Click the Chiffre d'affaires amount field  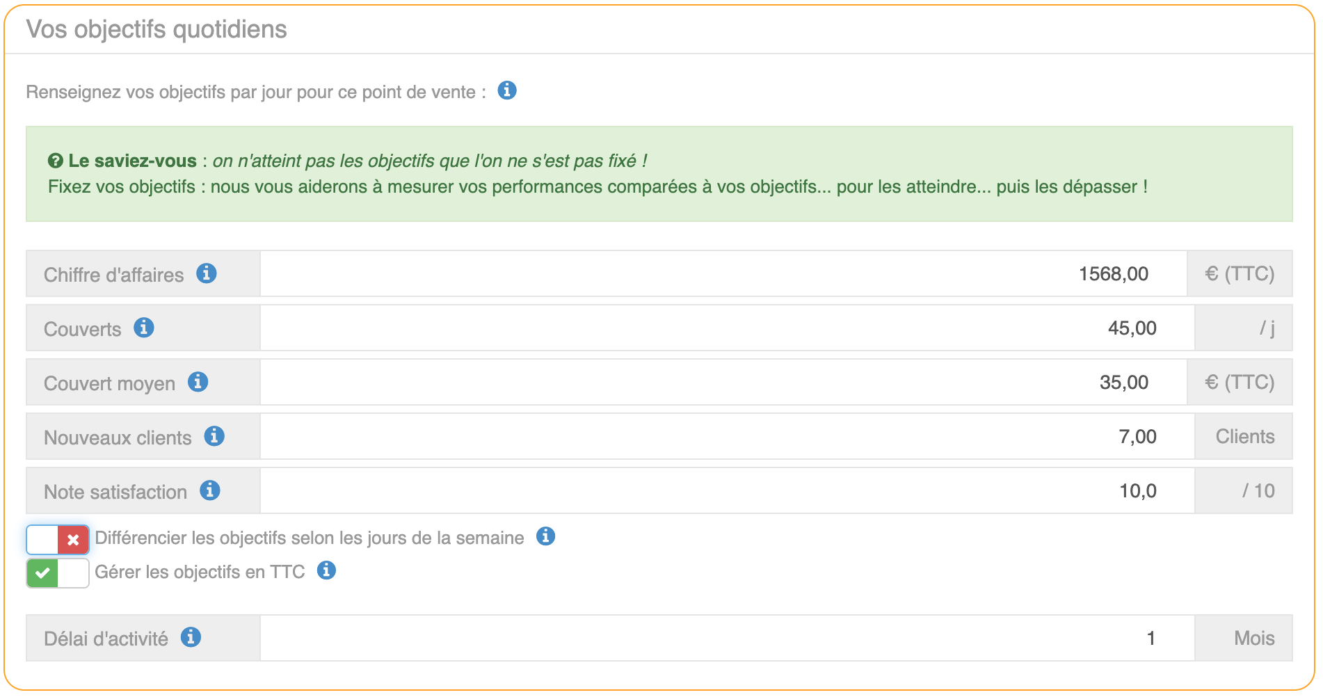pos(723,273)
